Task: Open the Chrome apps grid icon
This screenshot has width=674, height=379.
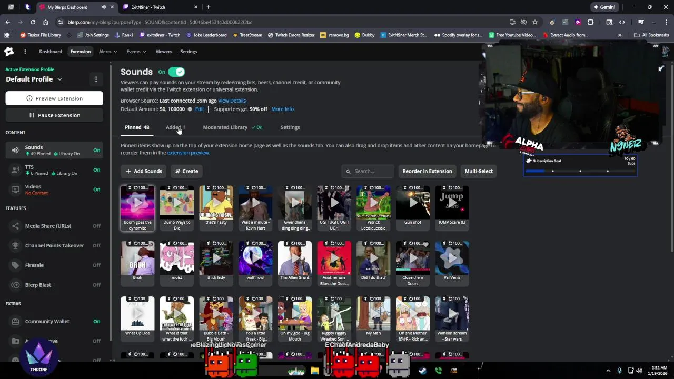Action: point(7,35)
